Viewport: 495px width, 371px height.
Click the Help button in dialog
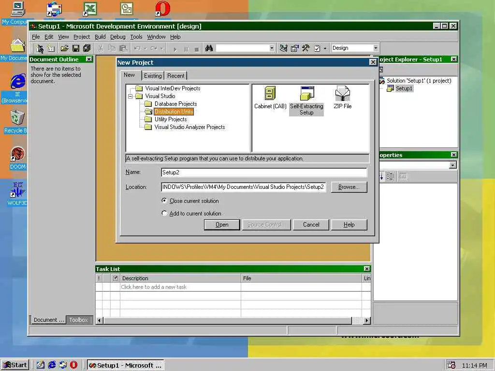[x=349, y=225]
